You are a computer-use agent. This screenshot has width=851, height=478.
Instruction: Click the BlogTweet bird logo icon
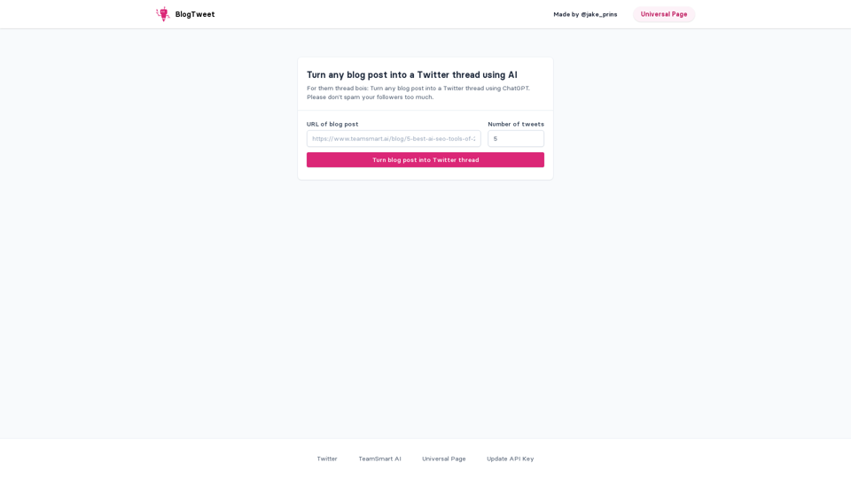pos(163,14)
